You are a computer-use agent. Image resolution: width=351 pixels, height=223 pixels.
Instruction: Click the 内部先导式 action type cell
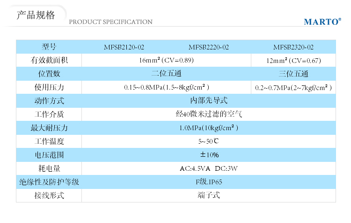pos(209,100)
